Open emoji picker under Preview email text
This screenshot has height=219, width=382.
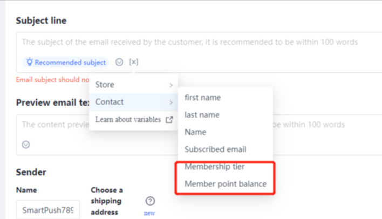tap(26, 145)
